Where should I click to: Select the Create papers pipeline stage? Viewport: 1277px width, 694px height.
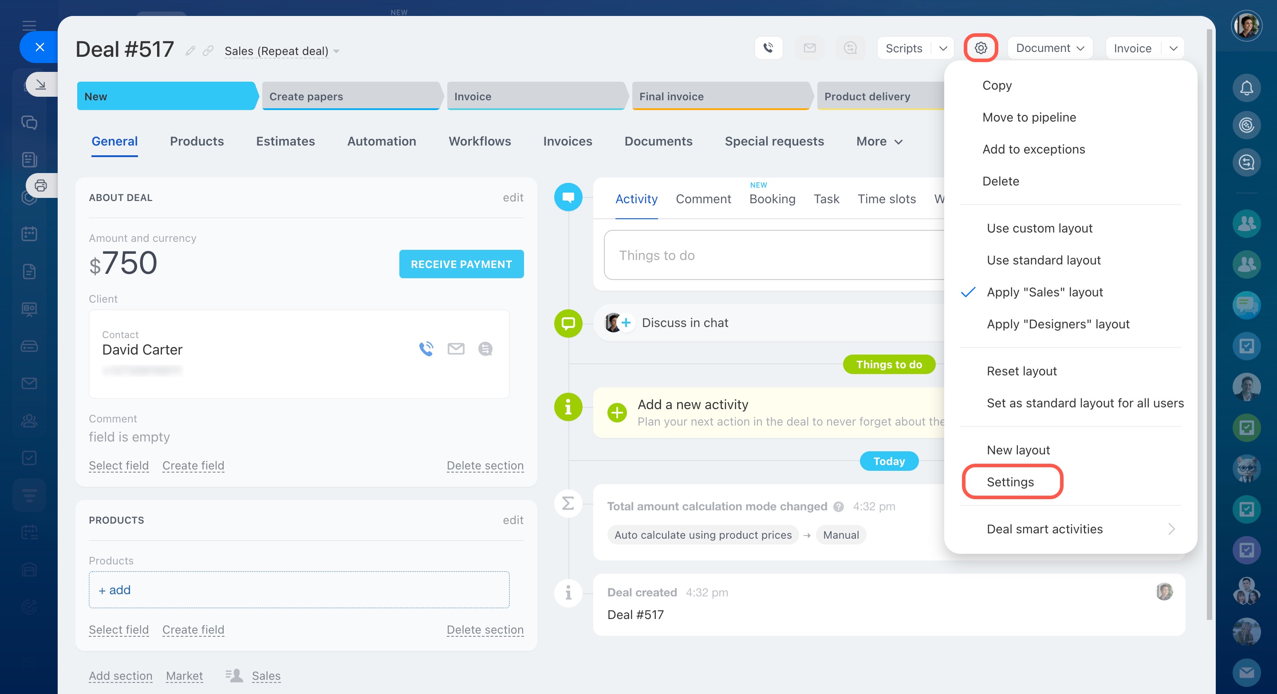[350, 96]
